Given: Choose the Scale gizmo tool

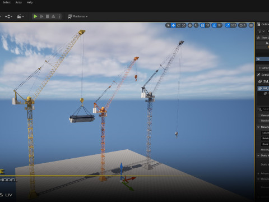Looking at the screenshot, I should pos(184,25).
